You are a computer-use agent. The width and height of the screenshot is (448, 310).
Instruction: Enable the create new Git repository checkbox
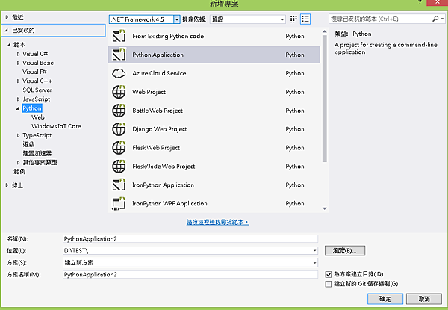coord(329,284)
